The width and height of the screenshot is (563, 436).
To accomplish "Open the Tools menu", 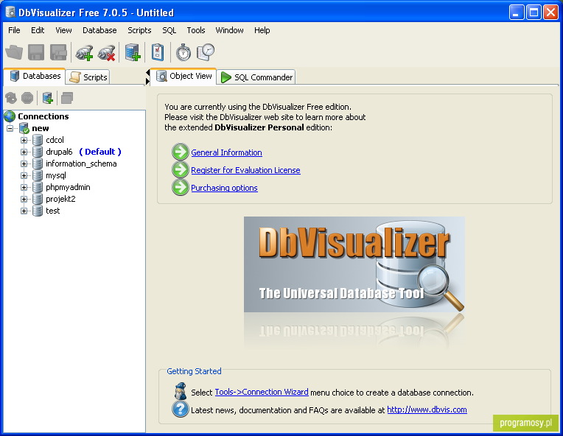I will tap(196, 30).
